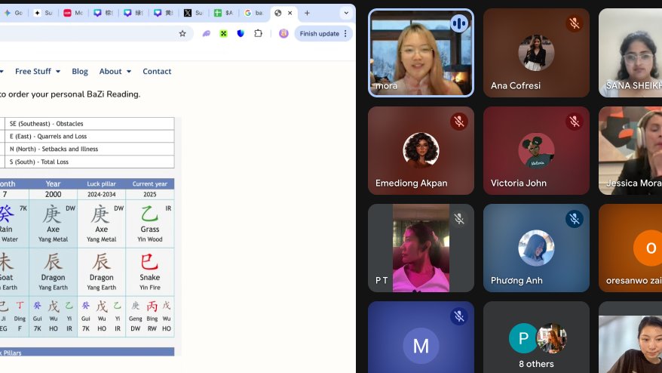
Task: Switch to the green '$A' sheets tab
Action: [224, 13]
